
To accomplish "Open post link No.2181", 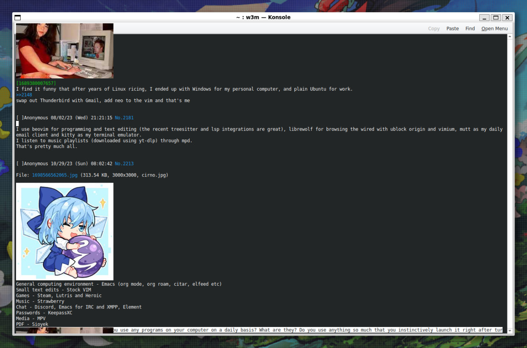I will [124, 118].
